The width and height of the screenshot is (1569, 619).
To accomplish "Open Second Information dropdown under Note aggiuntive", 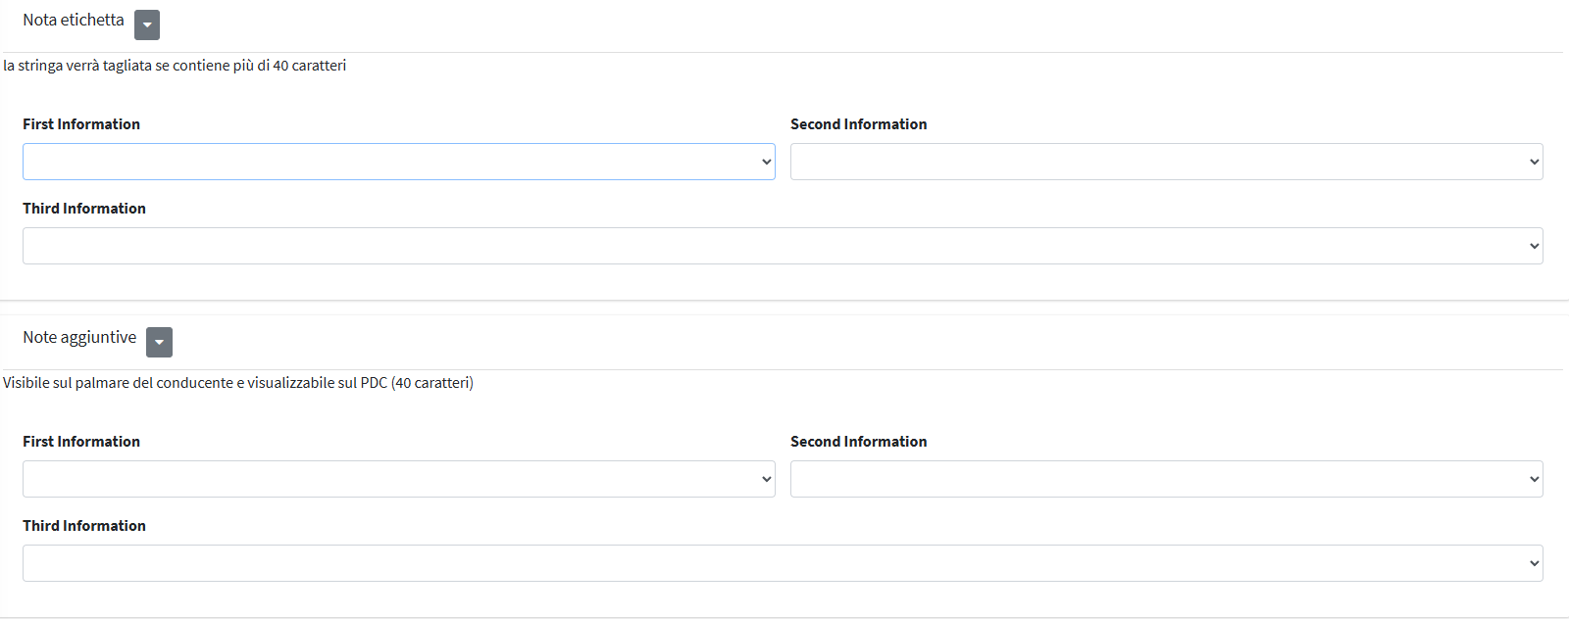I will [x=1166, y=479].
